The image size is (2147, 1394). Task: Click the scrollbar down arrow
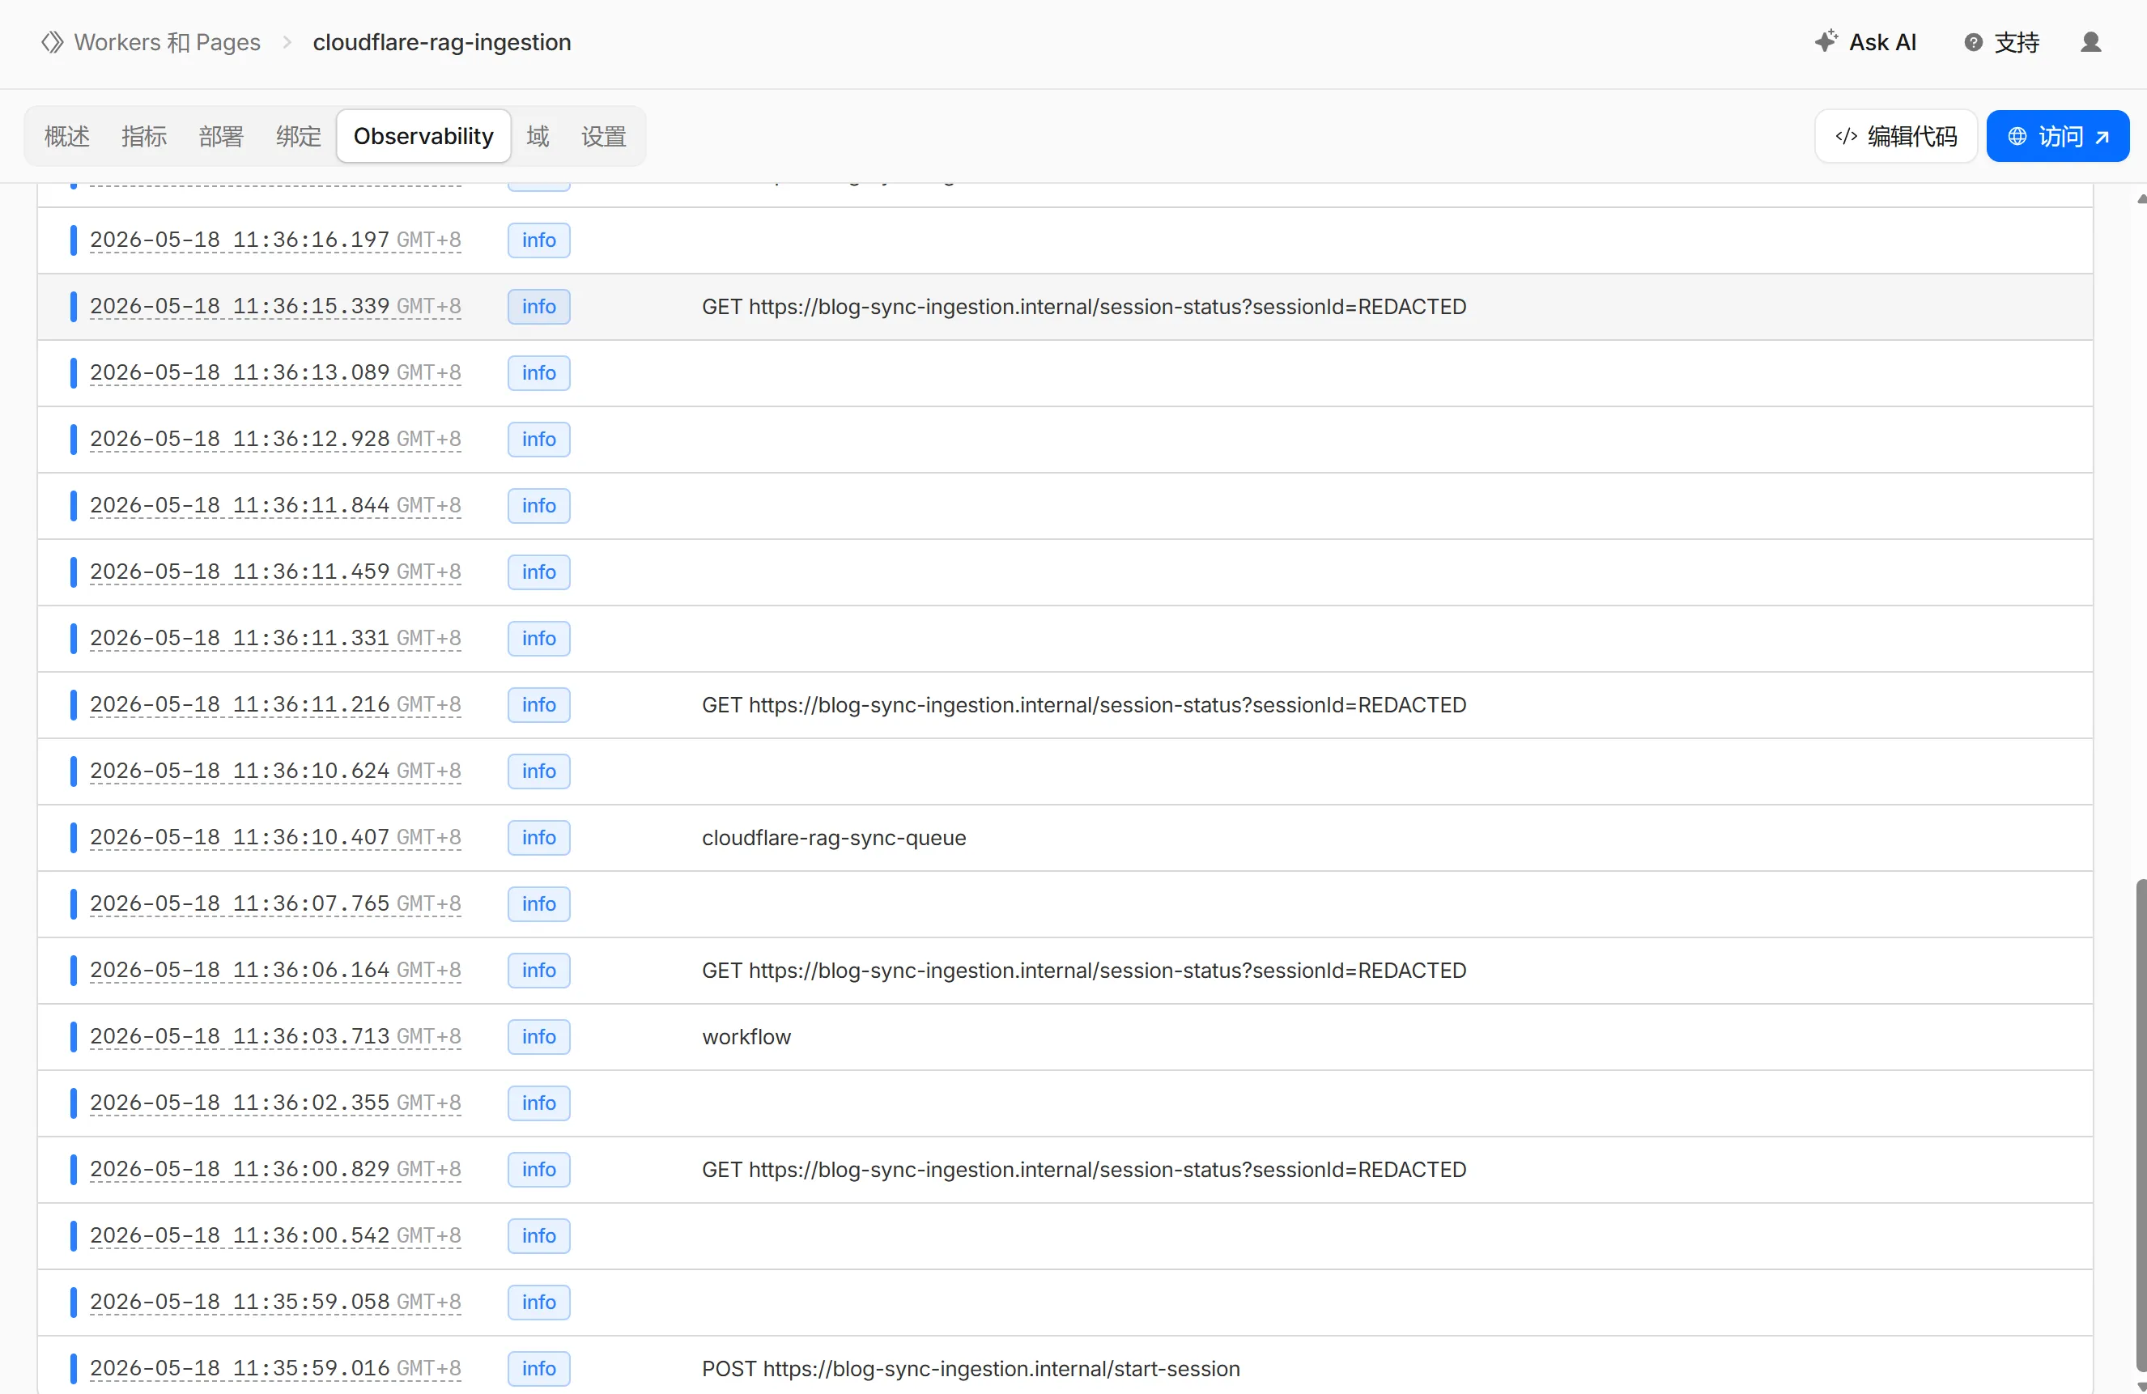pos(2141,1387)
